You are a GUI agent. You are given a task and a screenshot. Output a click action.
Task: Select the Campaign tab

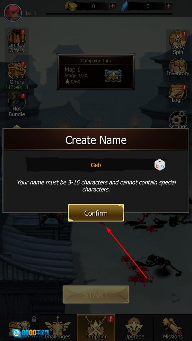coord(96,327)
